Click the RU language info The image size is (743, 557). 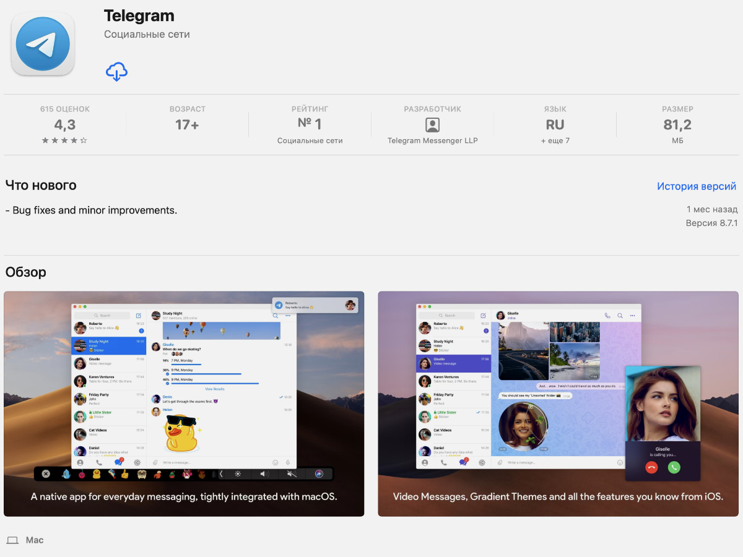[x=555, y=125]
